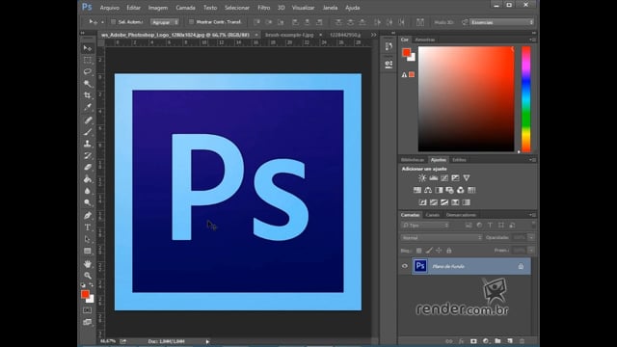Toggle lock image pixels brush icon
617x347 pixels.
(429, 251)
